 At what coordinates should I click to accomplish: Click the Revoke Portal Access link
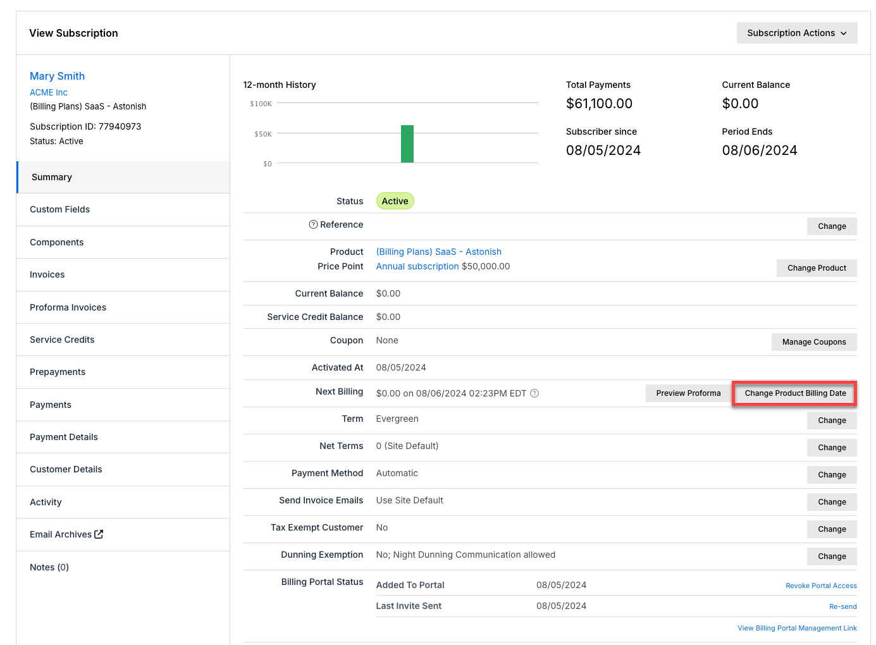821,586
